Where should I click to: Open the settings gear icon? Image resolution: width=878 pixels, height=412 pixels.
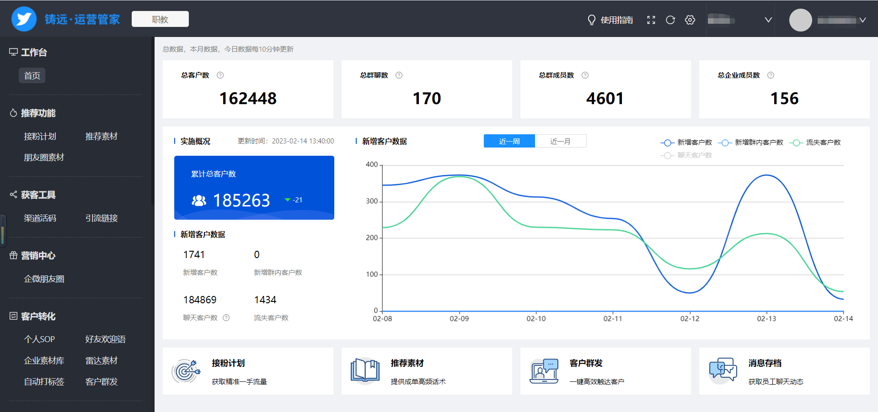pos(690,20)
